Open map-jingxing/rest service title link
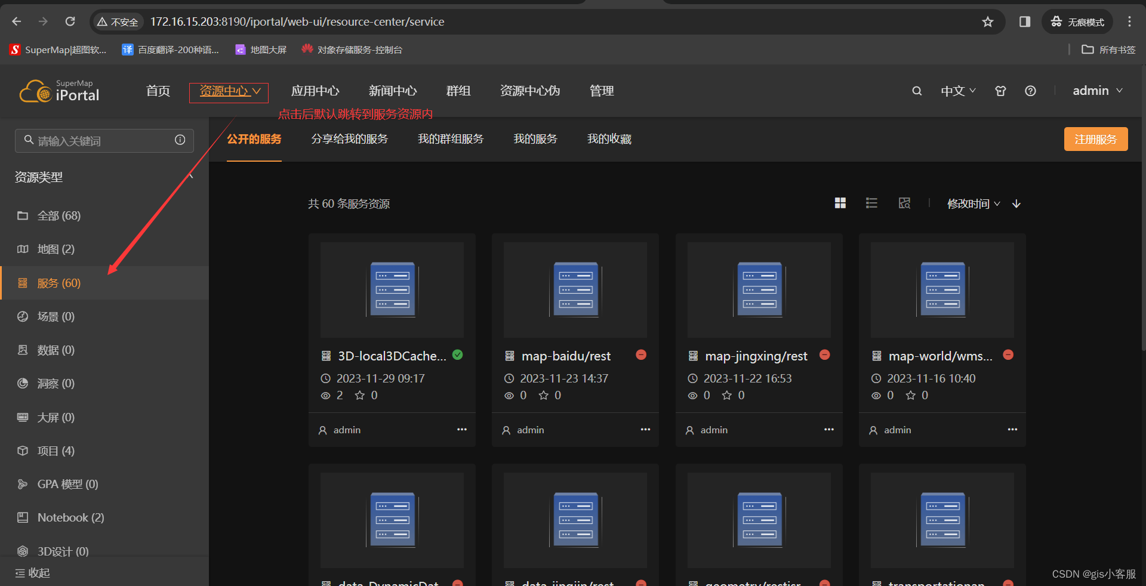The image size is (1146, 586). coord(756,356)
